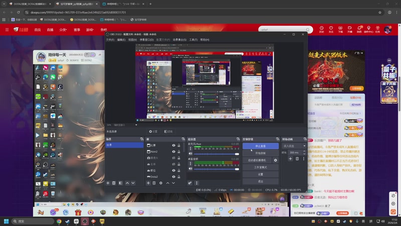
Task: Open OBS Scene Collection menu
Action: tap(179, 40)
